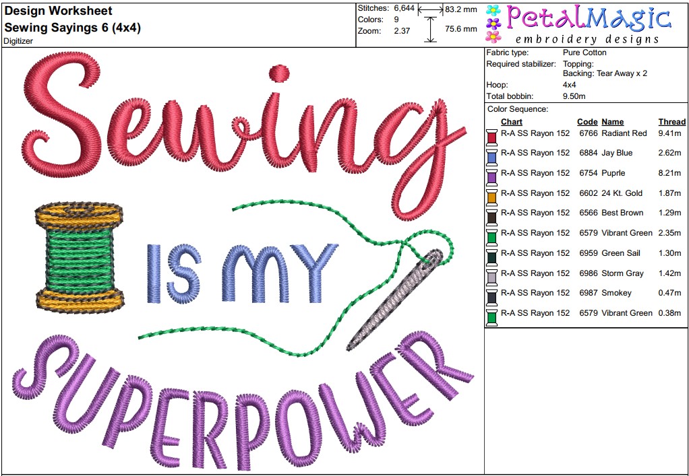Click the 'Code' column header

[x=587, y=122]
